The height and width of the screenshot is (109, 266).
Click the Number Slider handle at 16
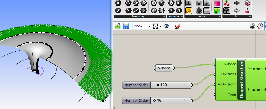[154, 101]
